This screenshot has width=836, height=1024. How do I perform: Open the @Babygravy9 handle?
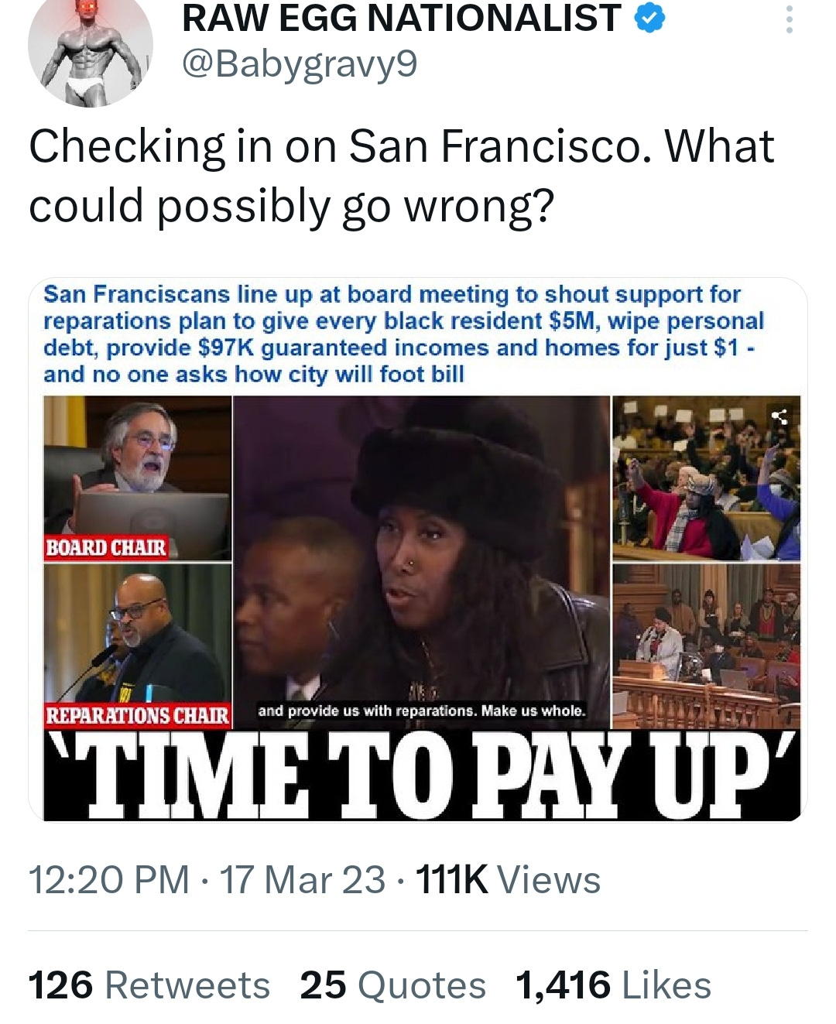pyautogui.click(x=300, y=64)
